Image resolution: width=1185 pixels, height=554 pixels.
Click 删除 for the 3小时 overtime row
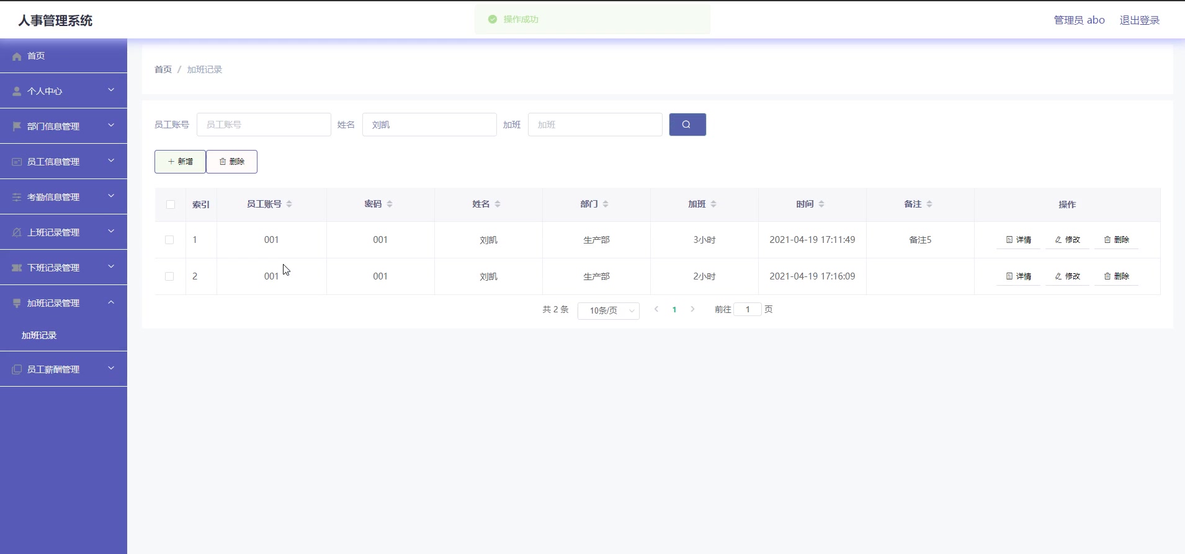point(1116,240)
